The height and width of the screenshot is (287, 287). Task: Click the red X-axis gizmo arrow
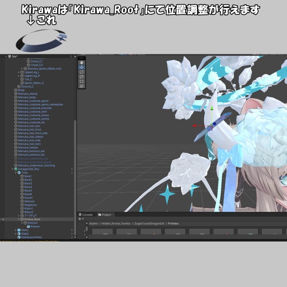click(x=195, y=126)
